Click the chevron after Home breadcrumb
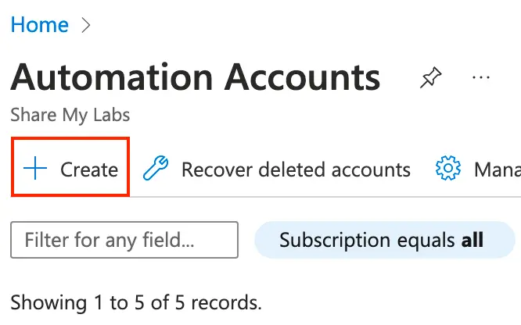Viewport: 521px width, 325px height. click(x=86, y=25)
